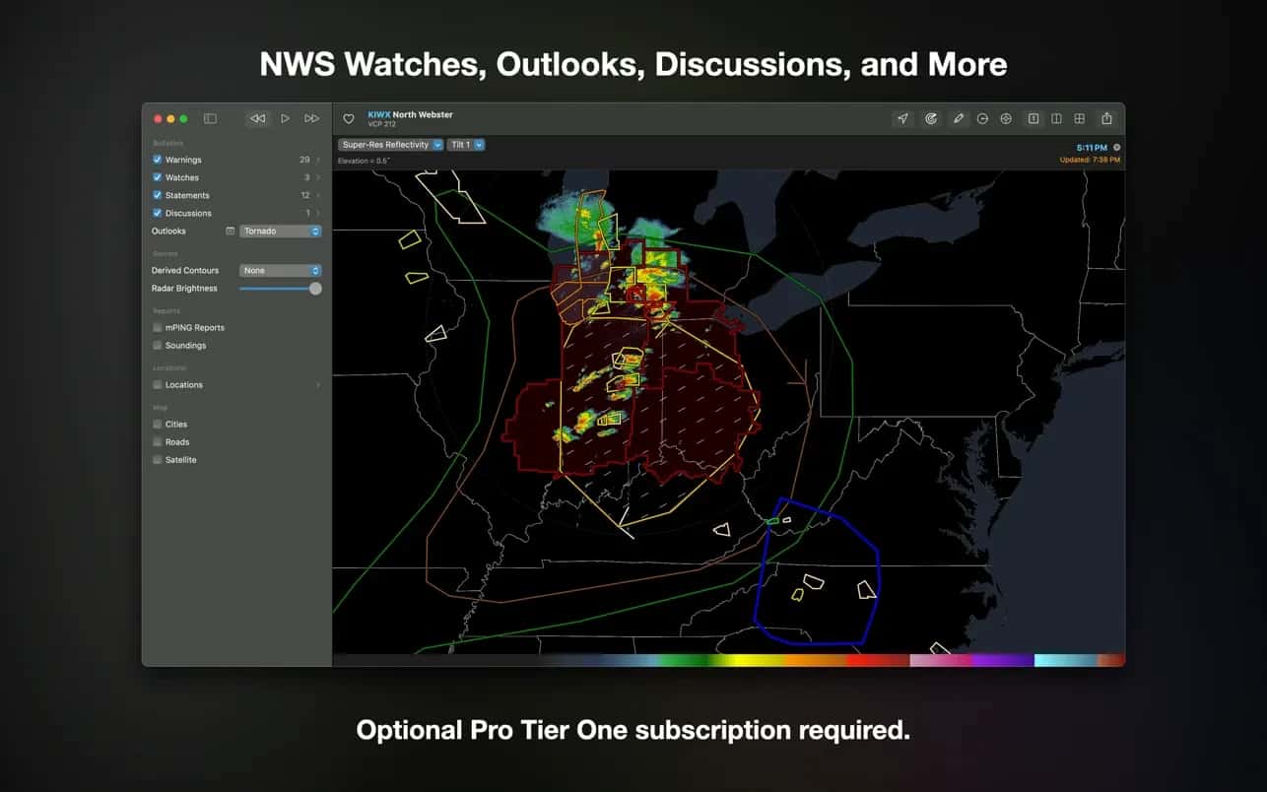This screenshot has width=1267, height=792.
Task: Enable the mPING Reports checkbox
Action: coord(158,327)
